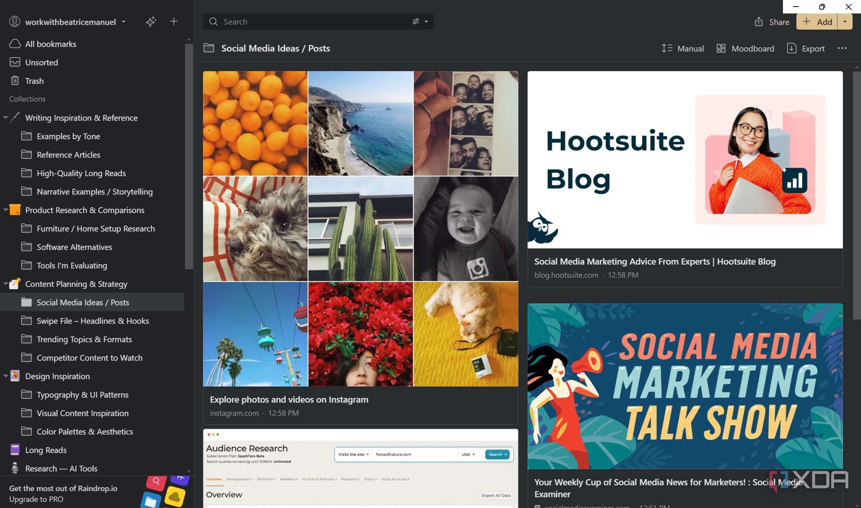Open the Software Alternatives folder
The image size is (861, 508).
(92, 247)
